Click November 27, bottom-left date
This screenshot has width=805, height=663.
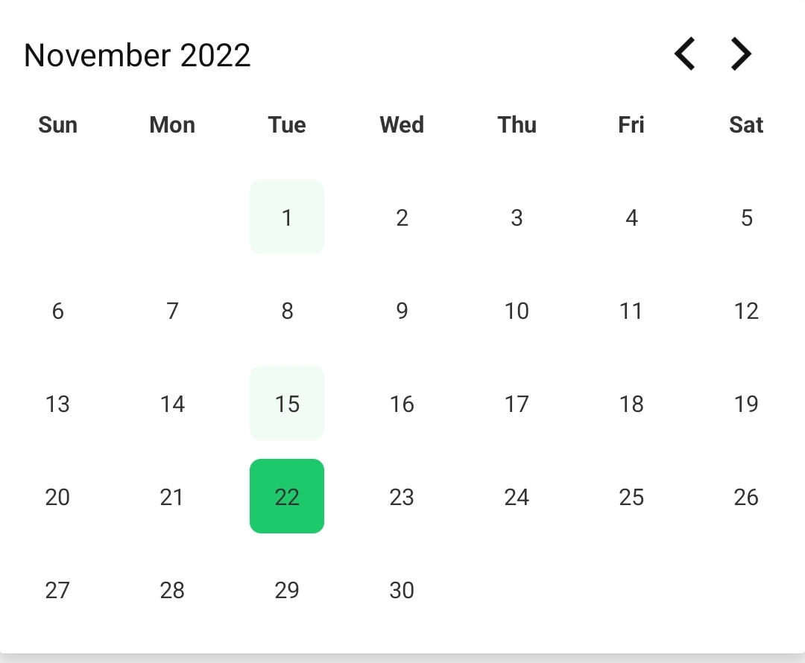pyautogui.click(x=57, y=589)
